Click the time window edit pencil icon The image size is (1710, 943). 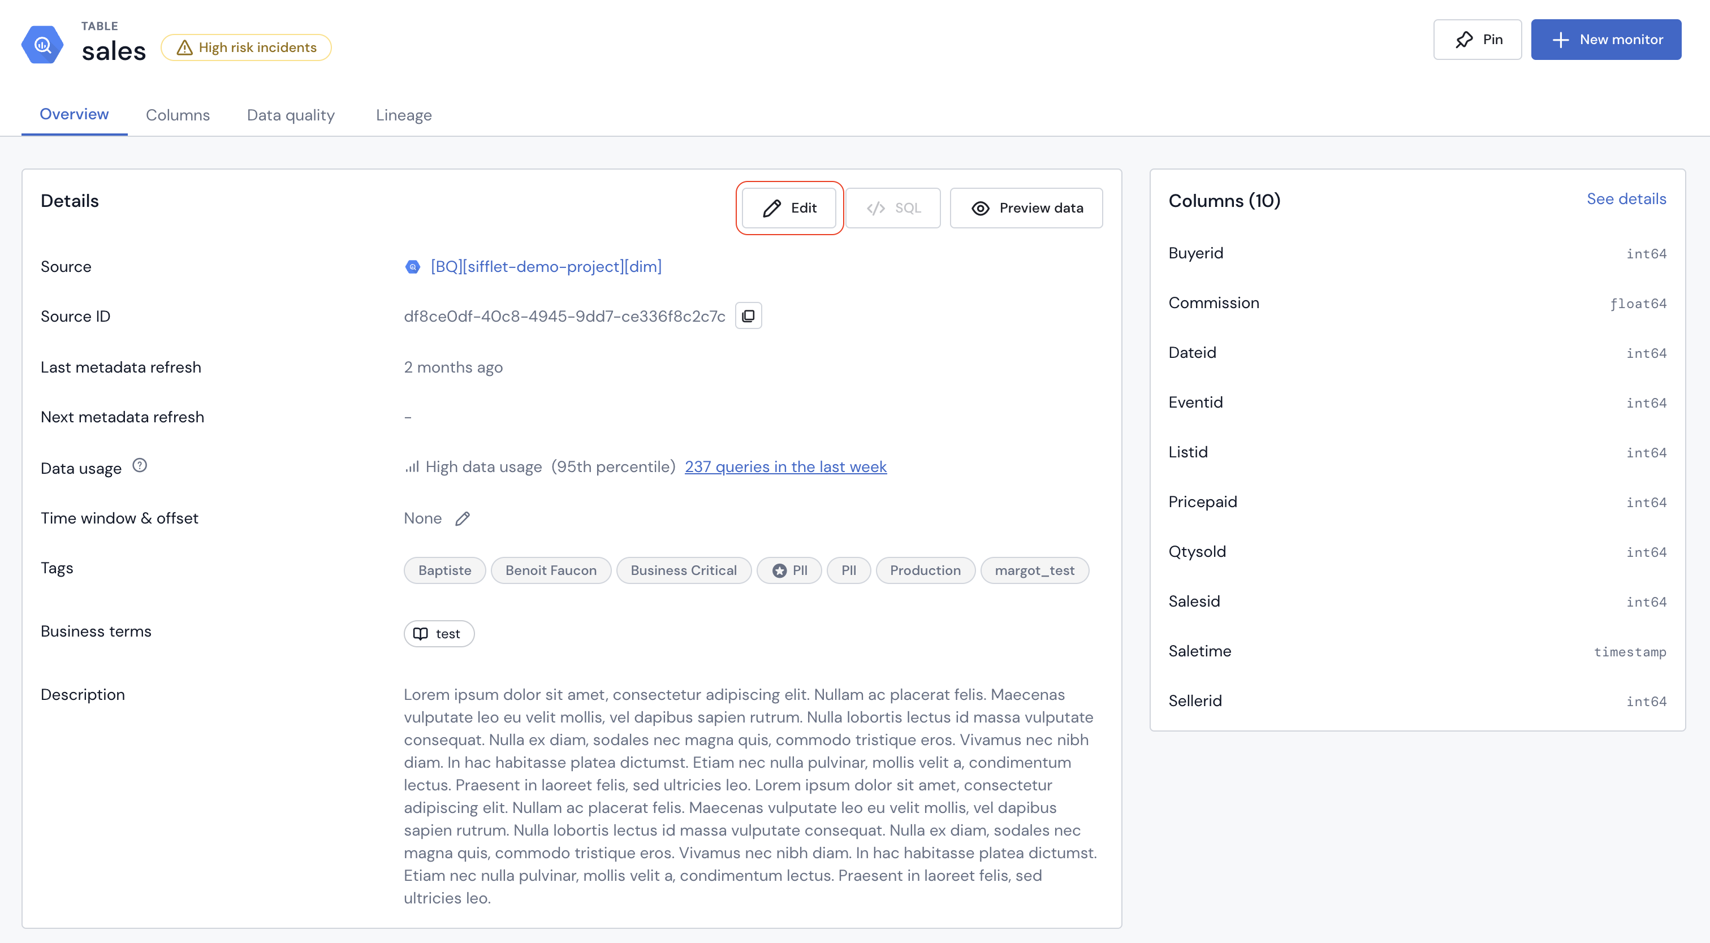click(463, 518)
